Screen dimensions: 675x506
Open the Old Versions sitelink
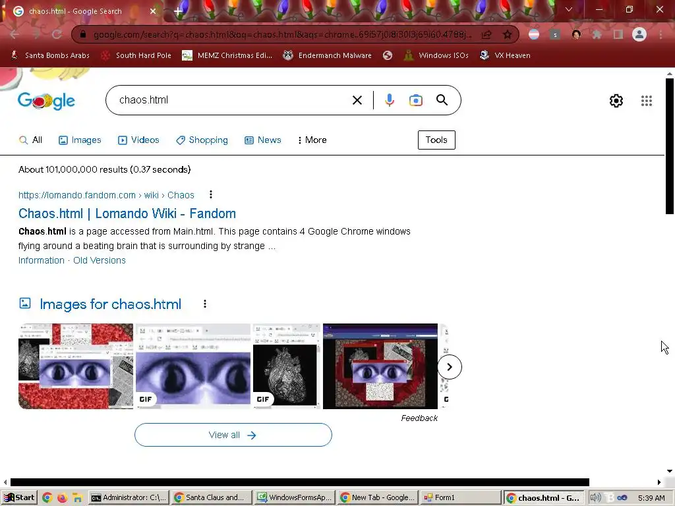tap(100, 260)
